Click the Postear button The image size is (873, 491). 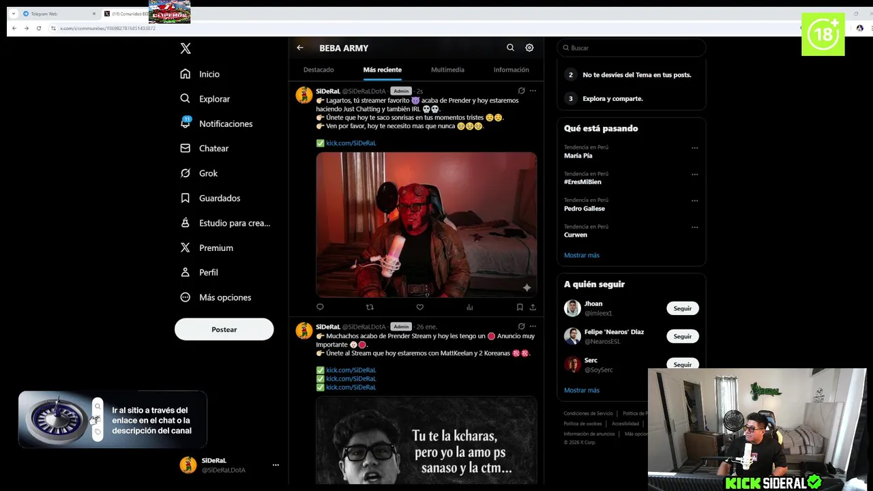(x=224, y=329)
